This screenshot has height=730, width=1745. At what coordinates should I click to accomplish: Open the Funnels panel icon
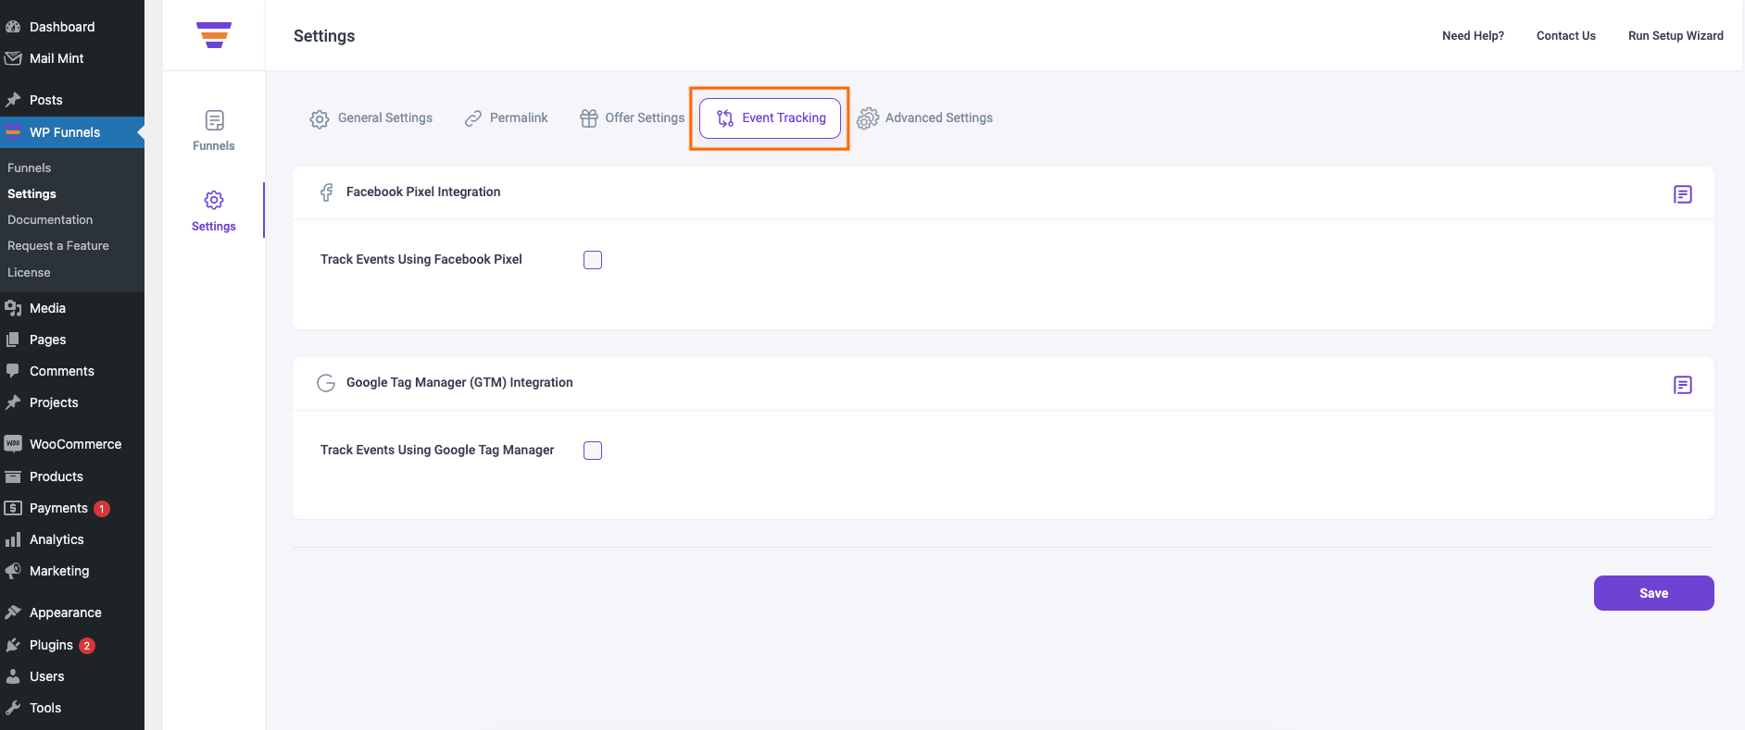pos(214,120)
